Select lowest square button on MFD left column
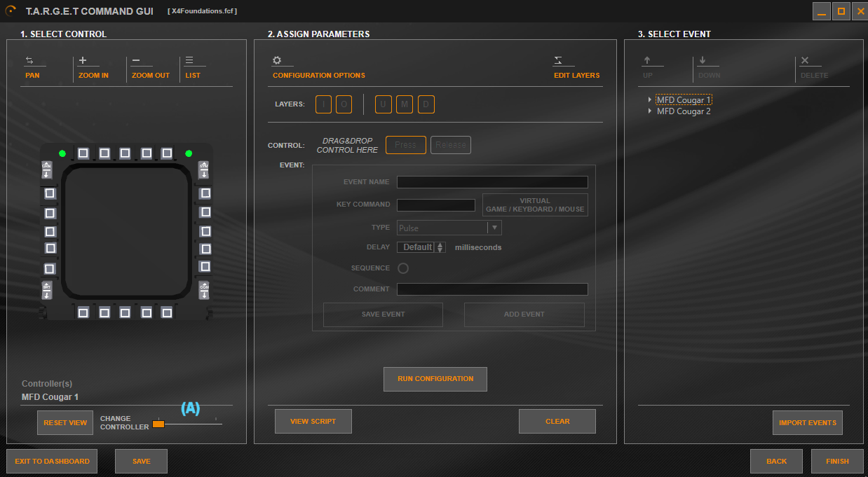 (x=50, y=268)
